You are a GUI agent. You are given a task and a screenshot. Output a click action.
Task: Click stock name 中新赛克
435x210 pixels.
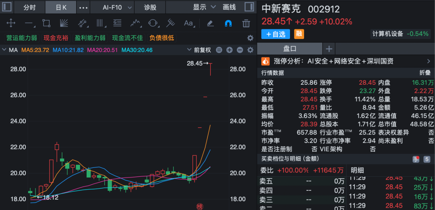tap(281, 9)
